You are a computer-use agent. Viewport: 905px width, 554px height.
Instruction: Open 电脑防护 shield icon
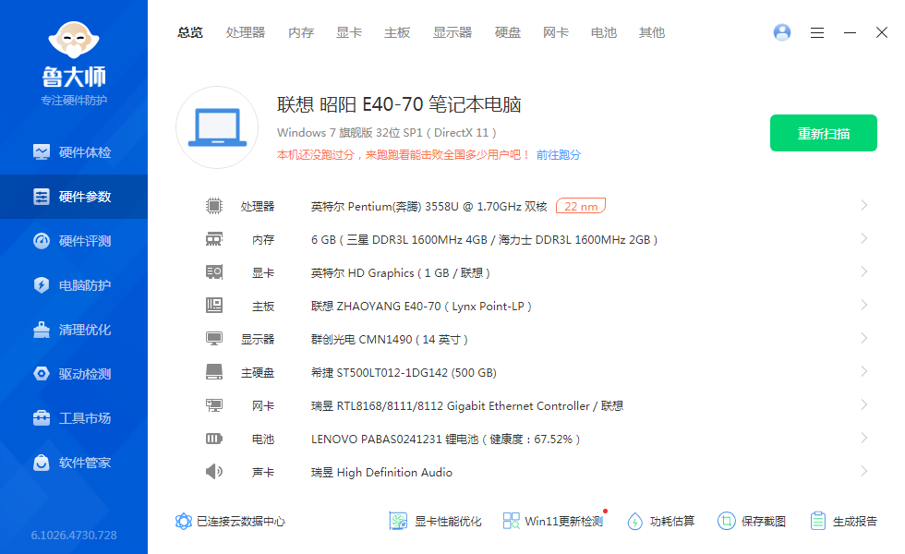point(42,285)
